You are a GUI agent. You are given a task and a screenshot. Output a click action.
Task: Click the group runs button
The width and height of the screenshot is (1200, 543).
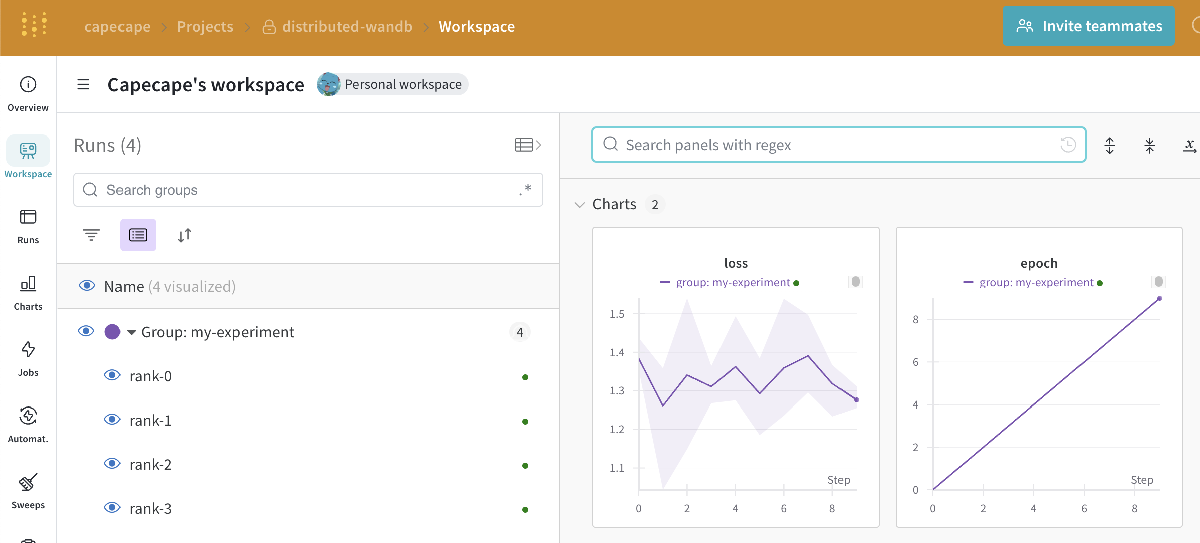pos(138,235)
